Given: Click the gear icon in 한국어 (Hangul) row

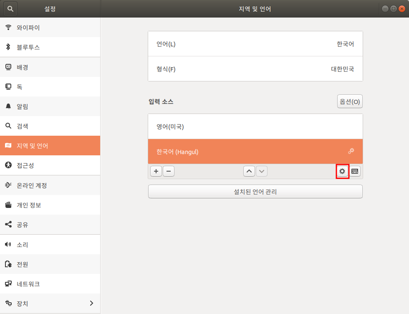Looking at the screenshot, I should point(351,151).
